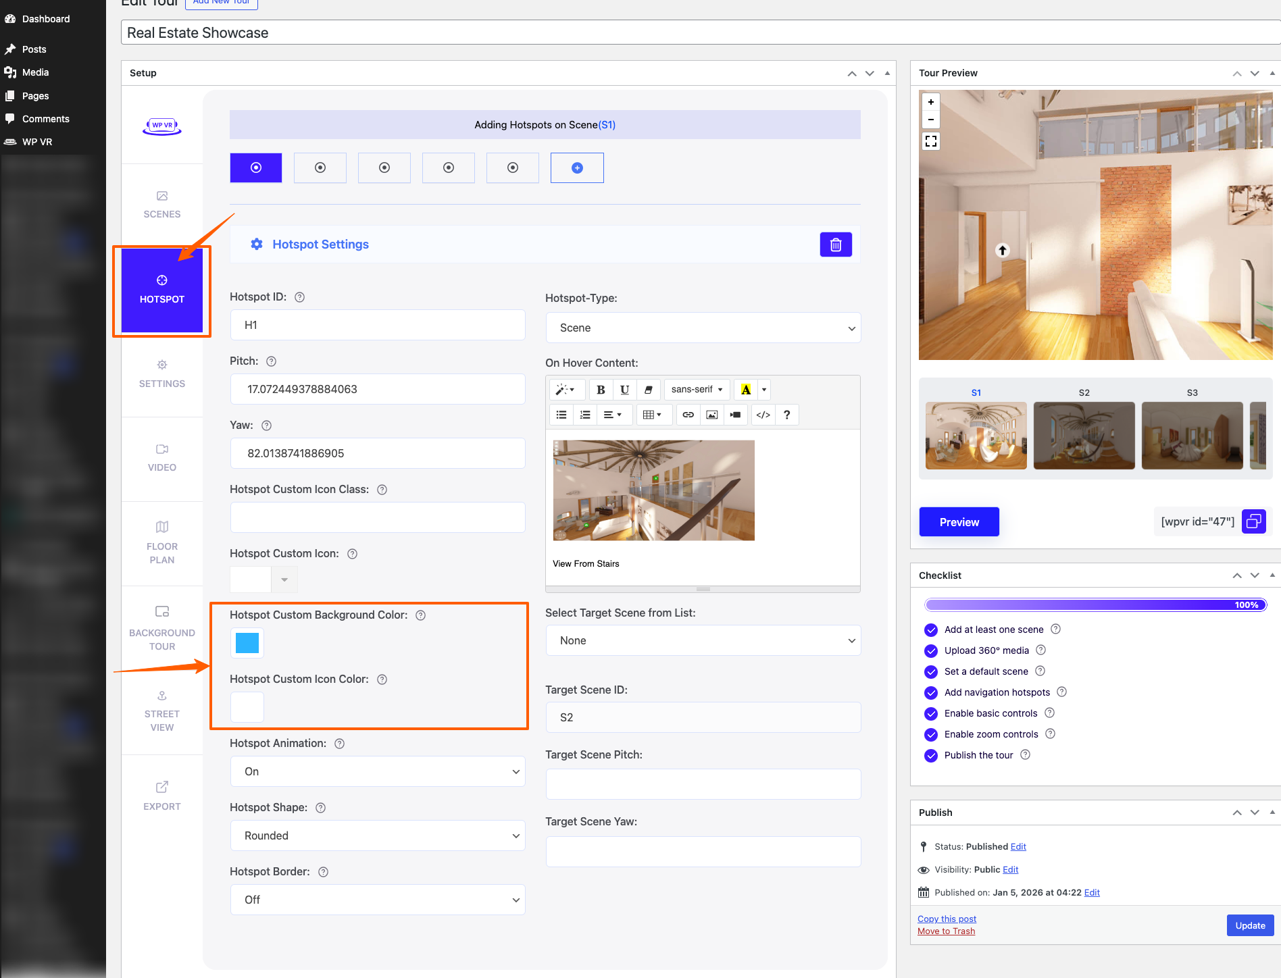
Task: Insert a link in hover content editor
Action: pos(688,414)
